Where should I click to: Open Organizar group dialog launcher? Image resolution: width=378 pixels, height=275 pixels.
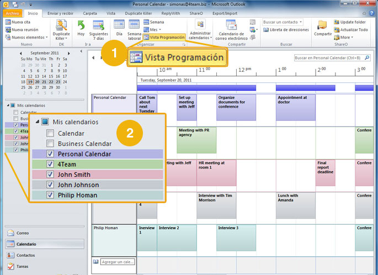click(184, 45)
